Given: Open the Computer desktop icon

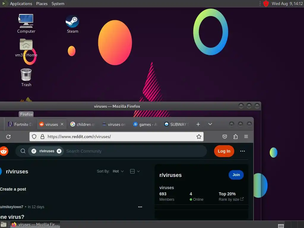Looking at the screenshot, I should tap(26, 23).
